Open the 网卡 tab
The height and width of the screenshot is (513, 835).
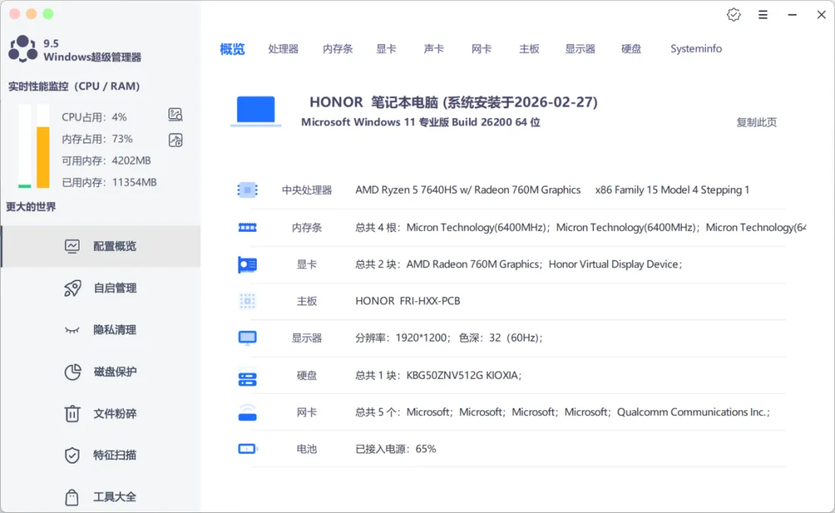482,49
